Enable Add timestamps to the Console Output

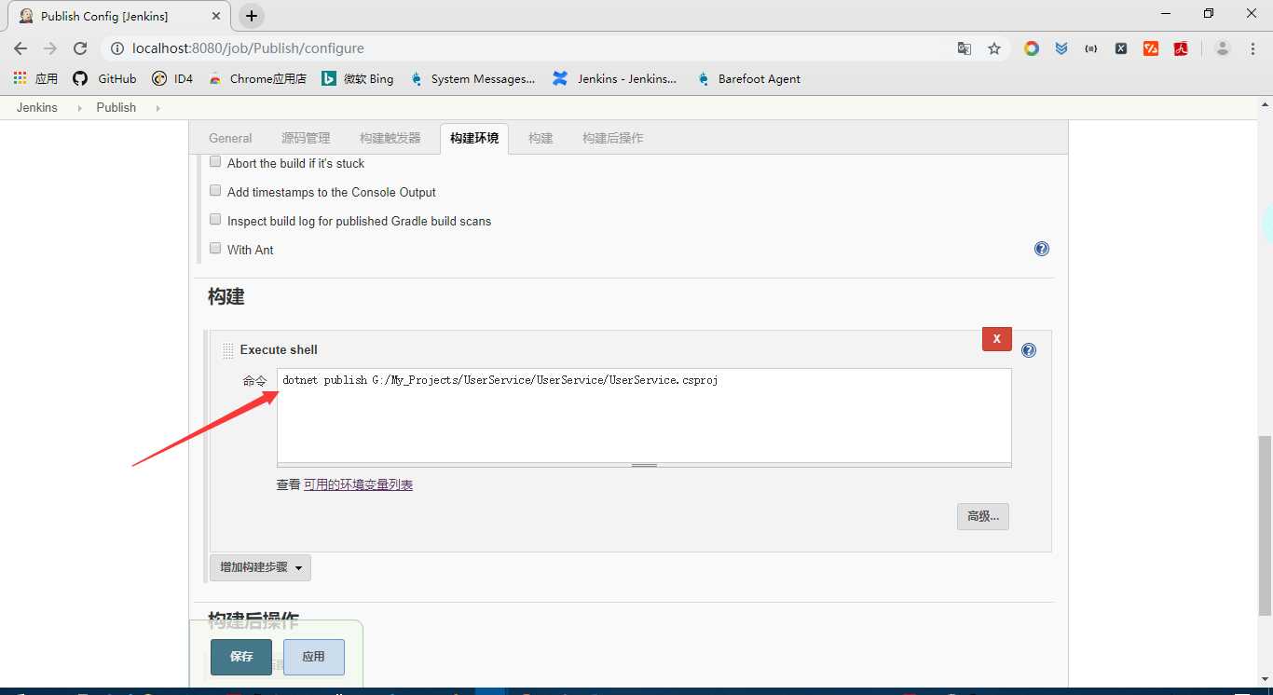tap(215, 191)
